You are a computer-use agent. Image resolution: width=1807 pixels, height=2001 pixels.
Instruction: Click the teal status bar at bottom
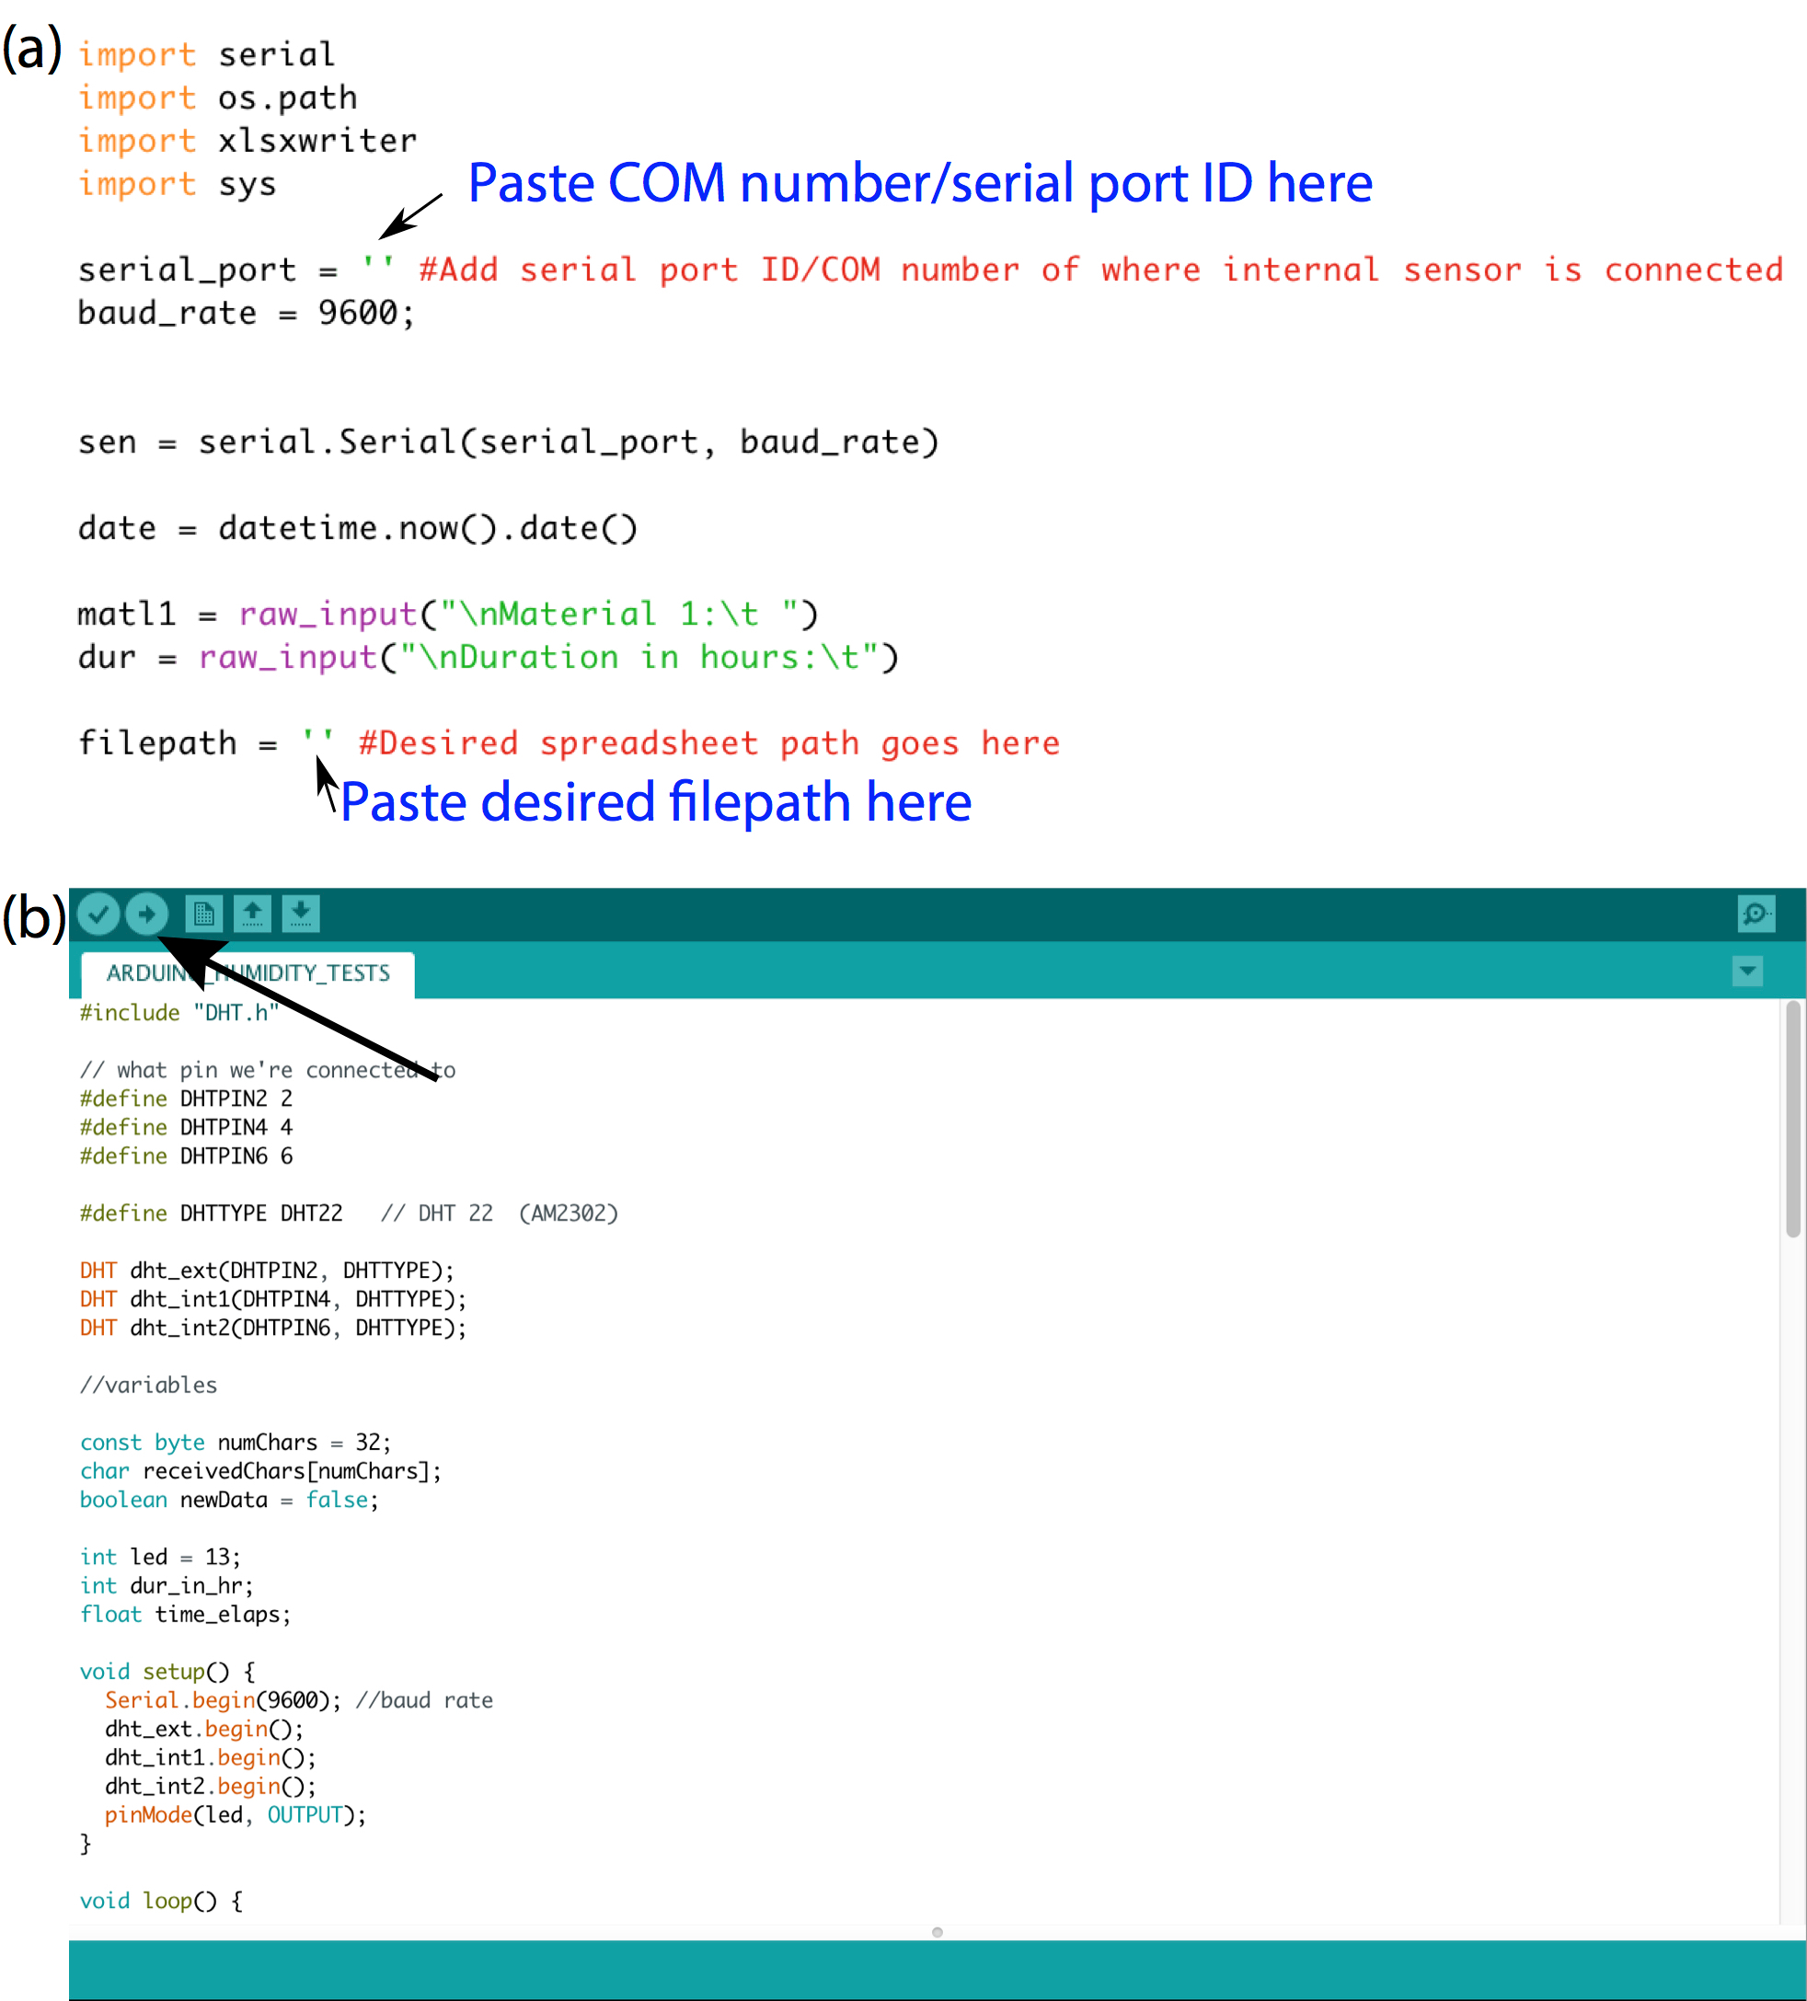pos(938,1971)
